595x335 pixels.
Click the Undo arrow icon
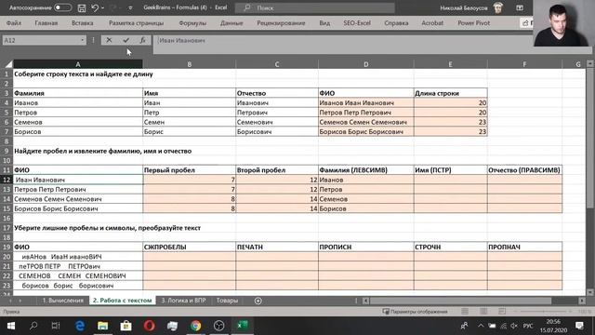(x=95, y=7)
